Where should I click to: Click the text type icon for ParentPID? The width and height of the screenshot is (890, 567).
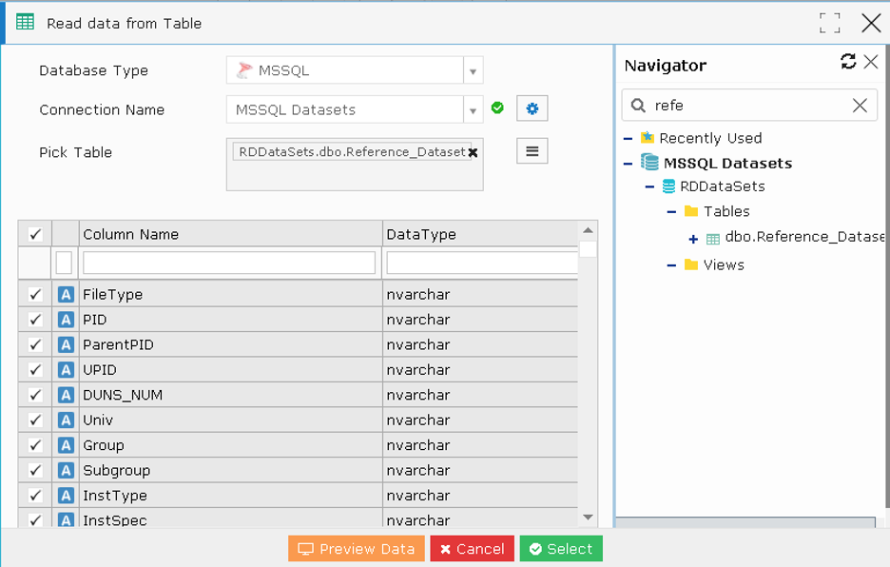[66, 344]
